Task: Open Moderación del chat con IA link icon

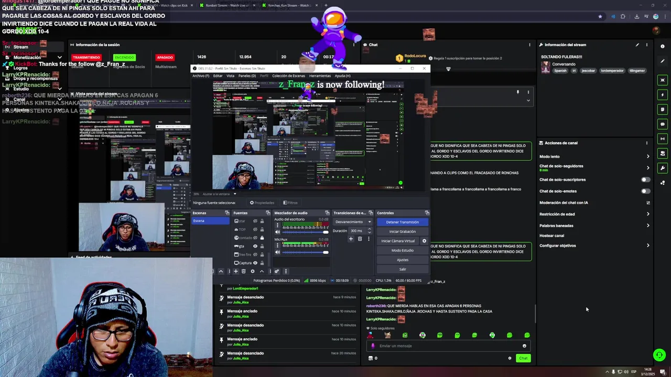Action: tap(648, 203)
